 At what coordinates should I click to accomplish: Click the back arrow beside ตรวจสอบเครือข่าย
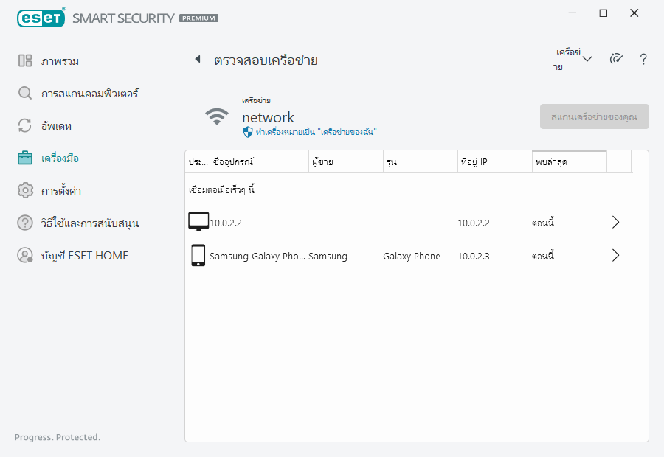[197, 60]
